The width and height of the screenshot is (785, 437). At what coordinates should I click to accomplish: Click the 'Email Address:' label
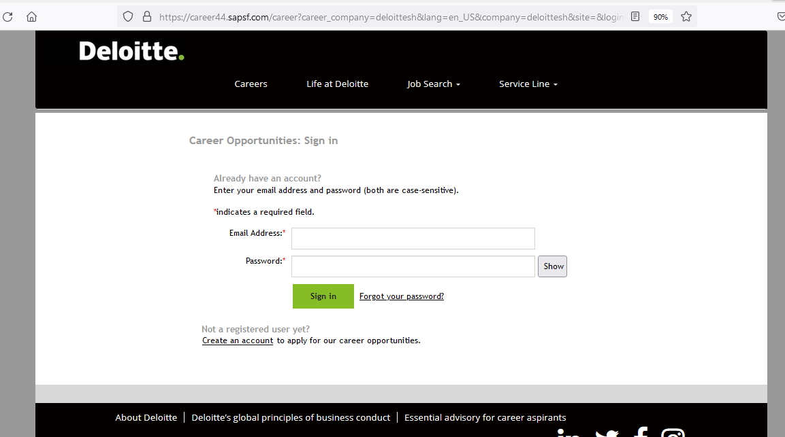[x=257, y=233]
